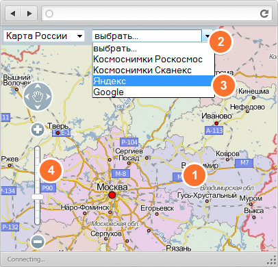Click the Москва red city marker
Screen dimensions: 278x267
tap(112, 195)
